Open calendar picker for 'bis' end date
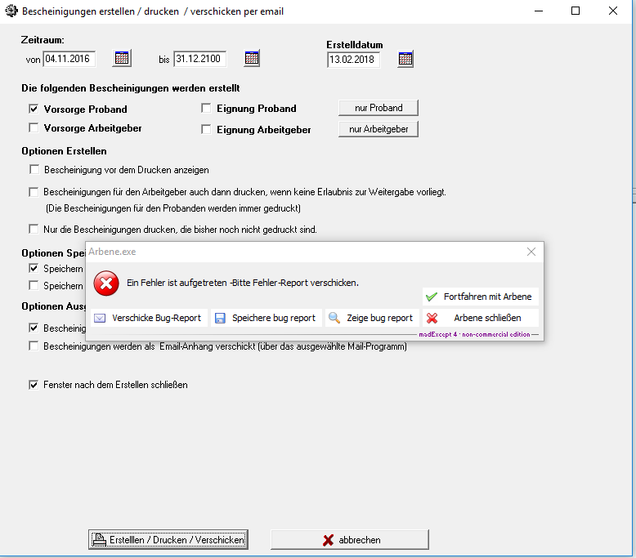 pyautogui.click(x=252, y=58)
